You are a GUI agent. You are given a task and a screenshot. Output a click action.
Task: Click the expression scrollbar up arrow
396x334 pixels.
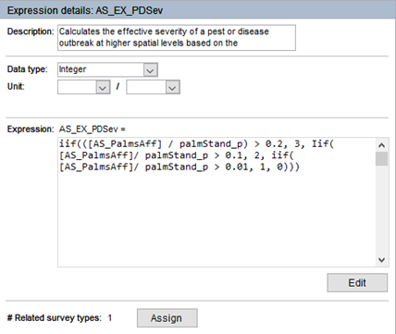click(x=382, y=145)
